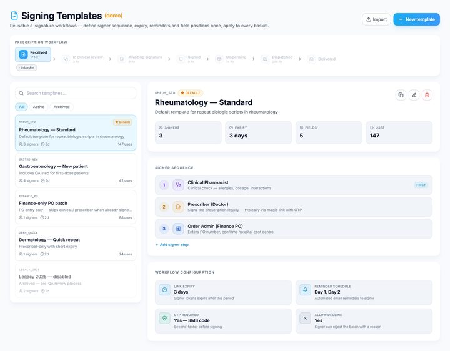450x351 pixels.
Task: Click Add signer step link
Action: tap(172, 245)
